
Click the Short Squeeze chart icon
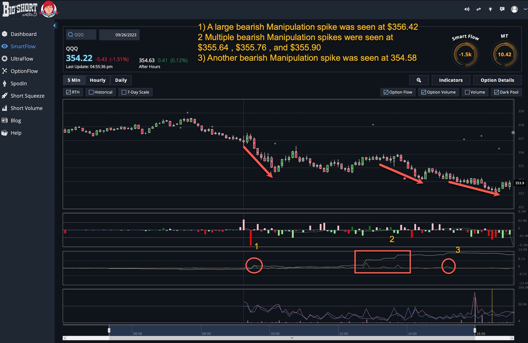[x=5, y=95]
